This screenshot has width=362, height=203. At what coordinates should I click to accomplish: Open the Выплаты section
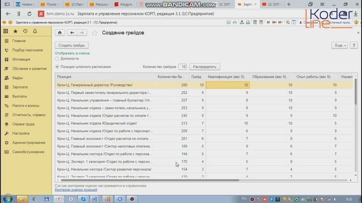[20, 96]
